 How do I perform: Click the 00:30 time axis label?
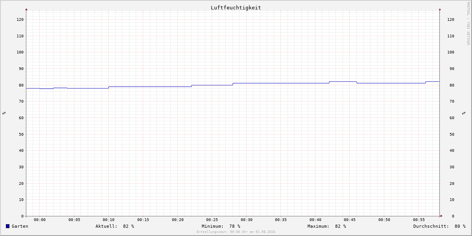(247, 220)
